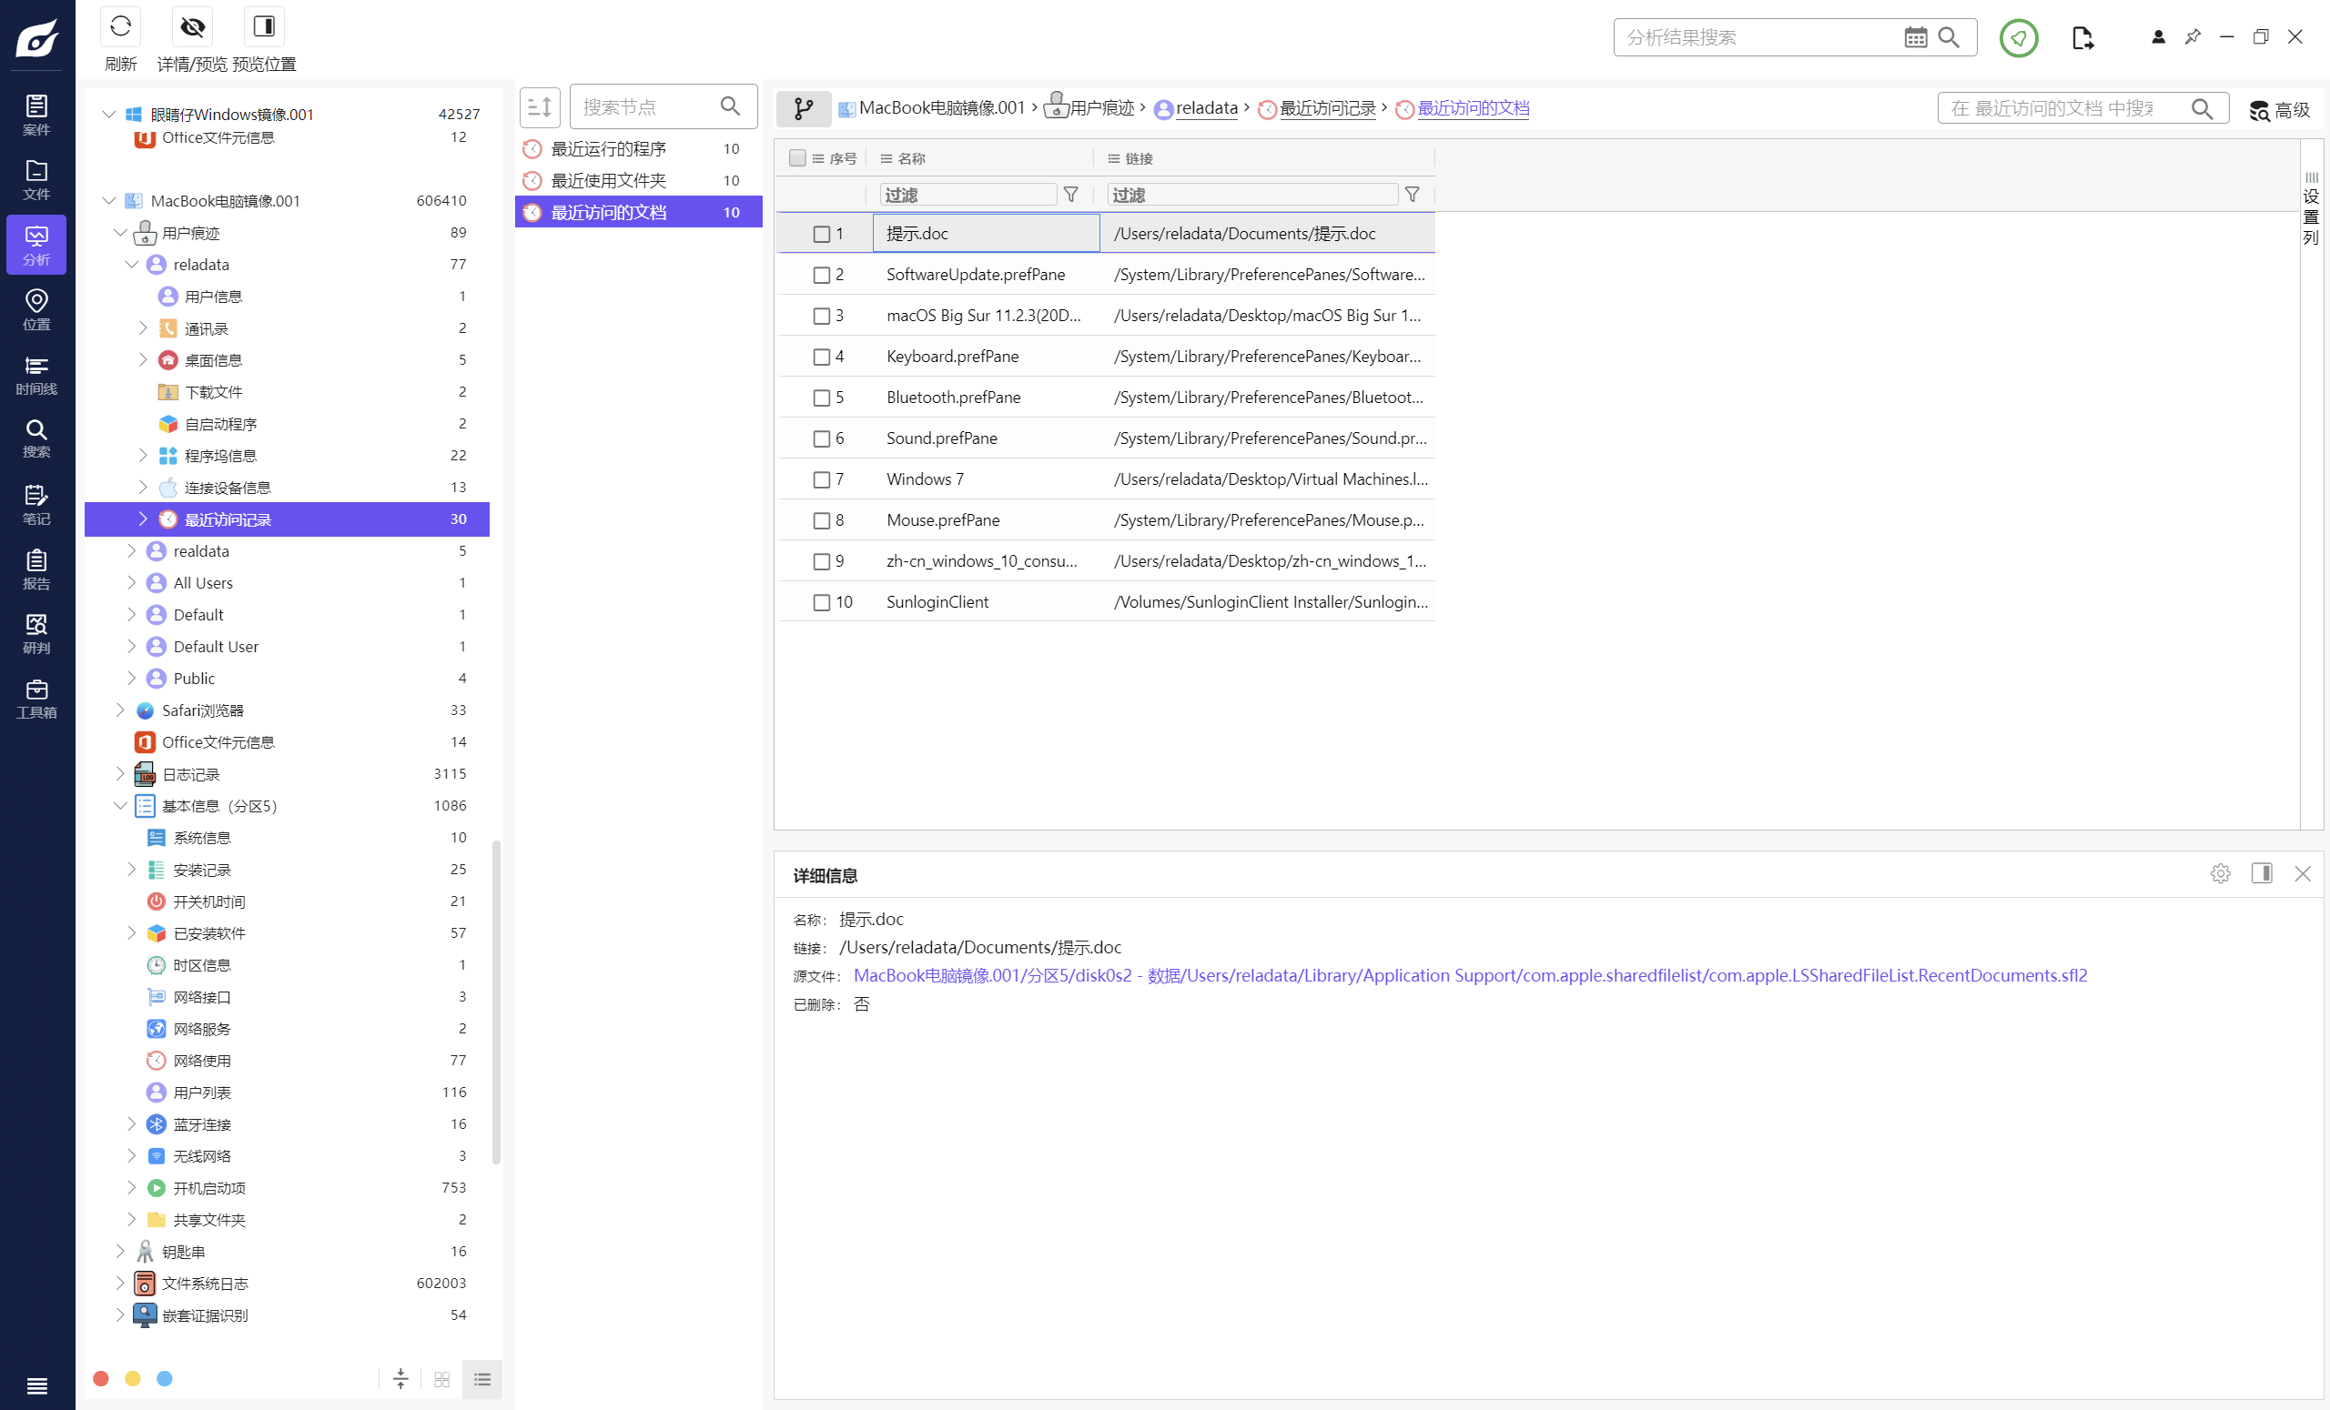2330x1410 pixels.
Task: Open the user account icon
Action: pyautogui.click(x=2158, y=37)
